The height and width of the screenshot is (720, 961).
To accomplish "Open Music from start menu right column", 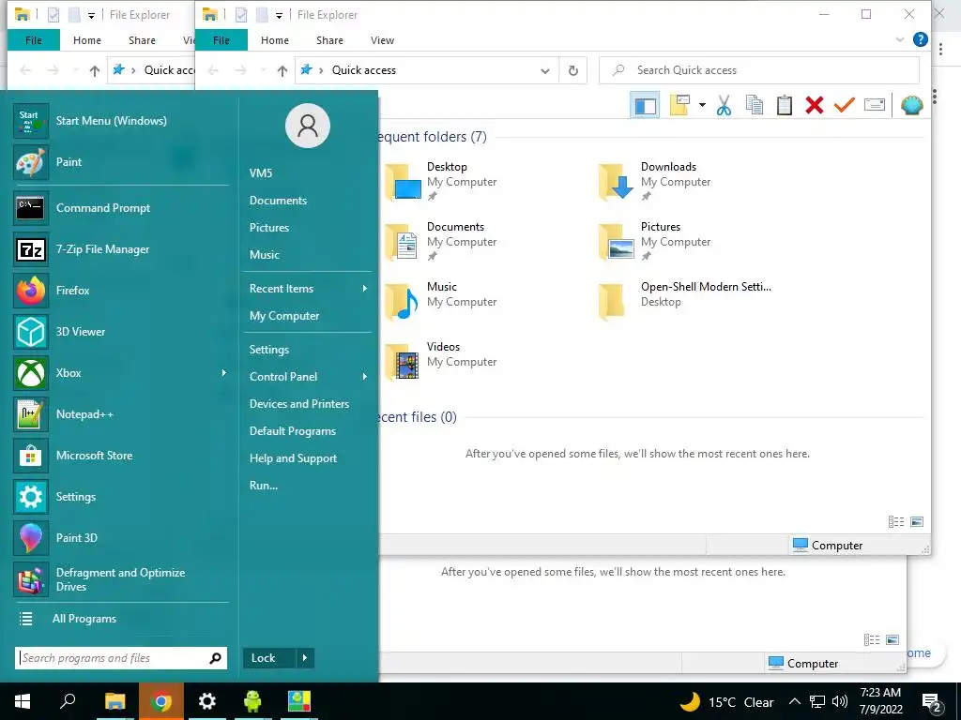I will point(264,255).
